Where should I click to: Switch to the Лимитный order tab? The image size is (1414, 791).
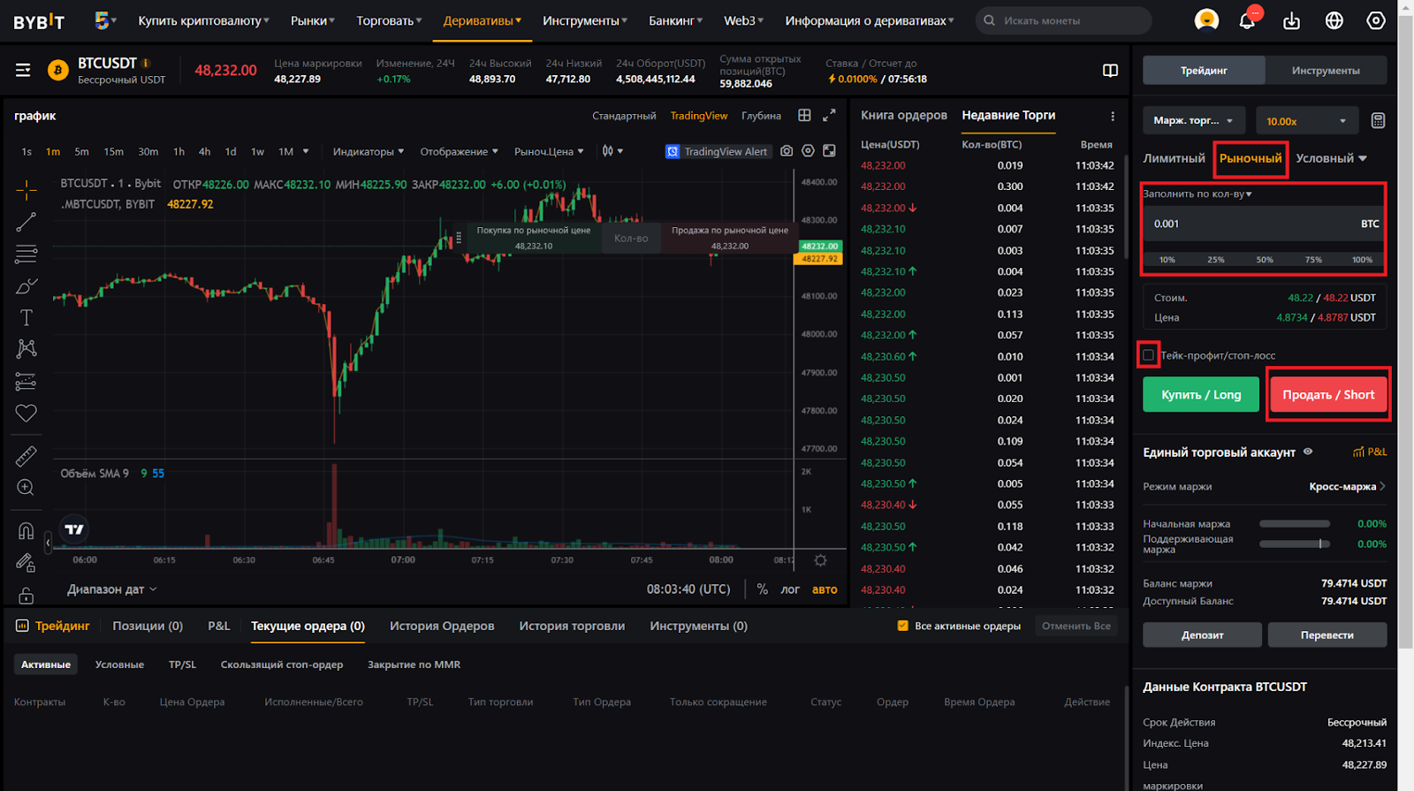pos(1174,158)
